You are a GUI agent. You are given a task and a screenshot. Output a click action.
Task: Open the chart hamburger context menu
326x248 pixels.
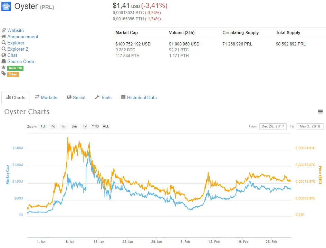320,112
